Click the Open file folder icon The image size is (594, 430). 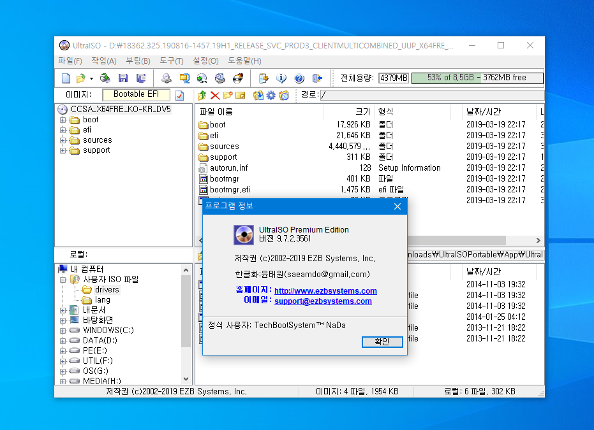[80, 78]
